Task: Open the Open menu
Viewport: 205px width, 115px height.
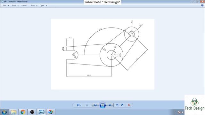Action: coord(42,5)
